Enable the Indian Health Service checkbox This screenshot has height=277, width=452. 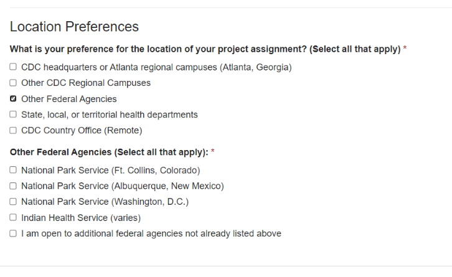(x=13, y=218)
